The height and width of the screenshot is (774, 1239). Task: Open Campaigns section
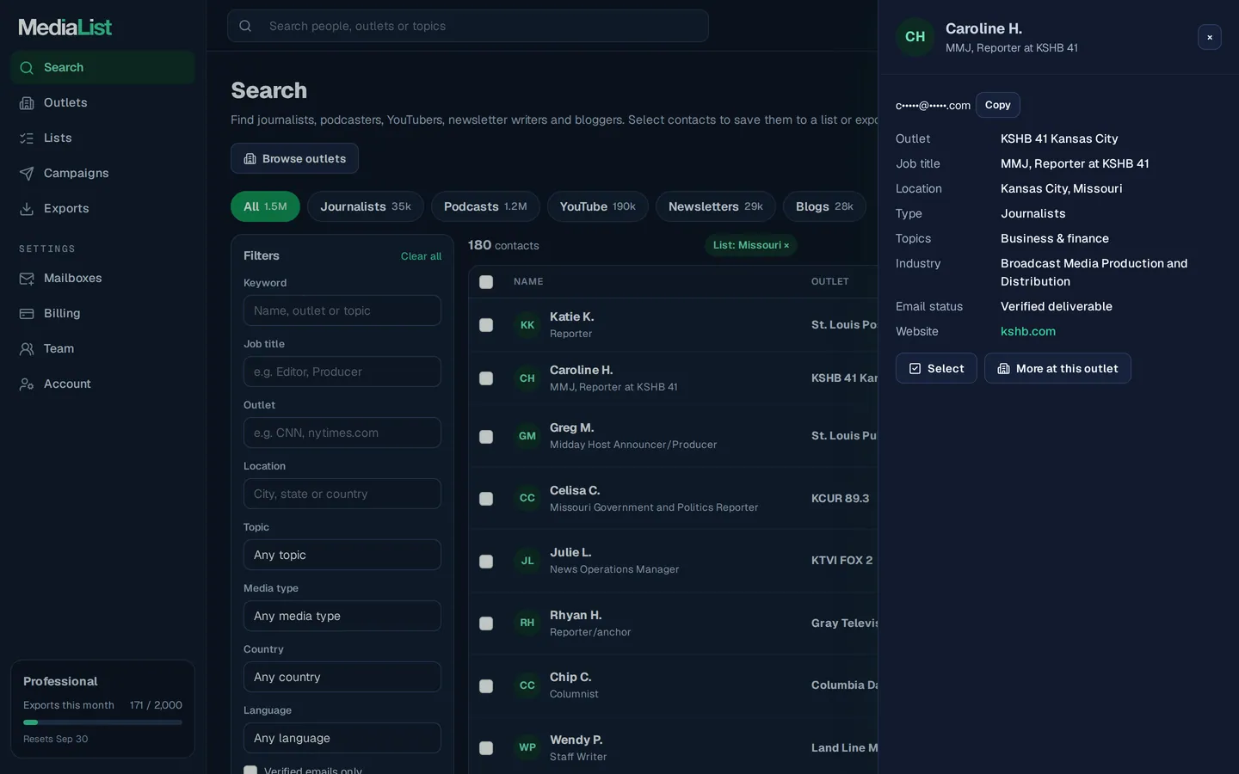tap(102, 173)
